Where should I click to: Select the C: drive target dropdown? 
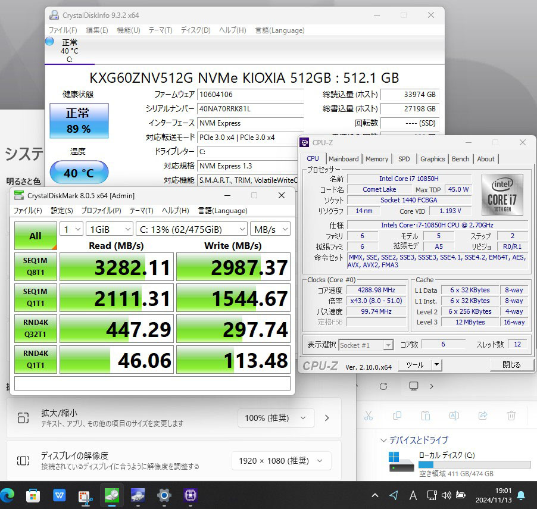[x=192, y=229]
